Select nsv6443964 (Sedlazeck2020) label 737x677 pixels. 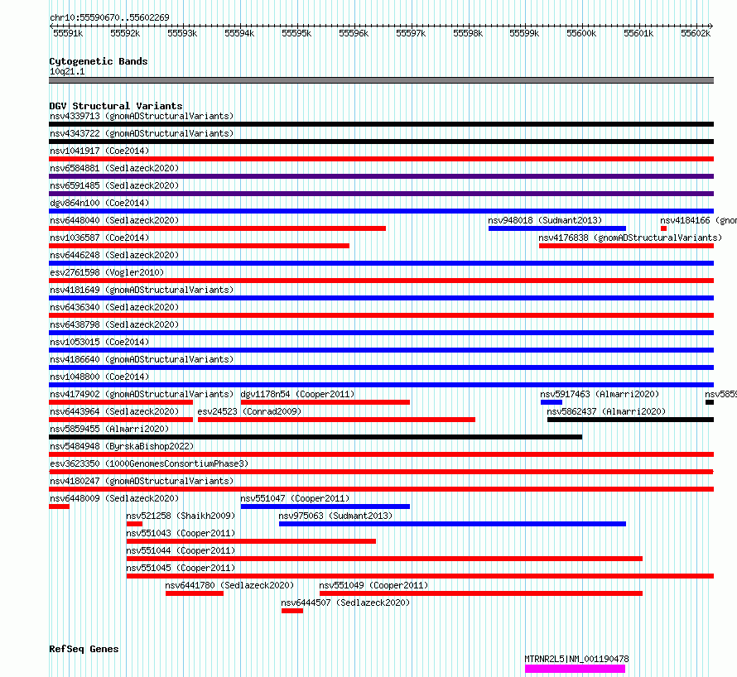pyautogui.click(x=114, y=411)
